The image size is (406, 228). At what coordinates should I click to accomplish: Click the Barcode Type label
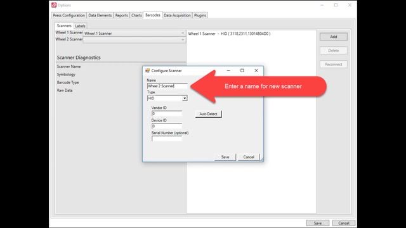(x=68, y=82)
